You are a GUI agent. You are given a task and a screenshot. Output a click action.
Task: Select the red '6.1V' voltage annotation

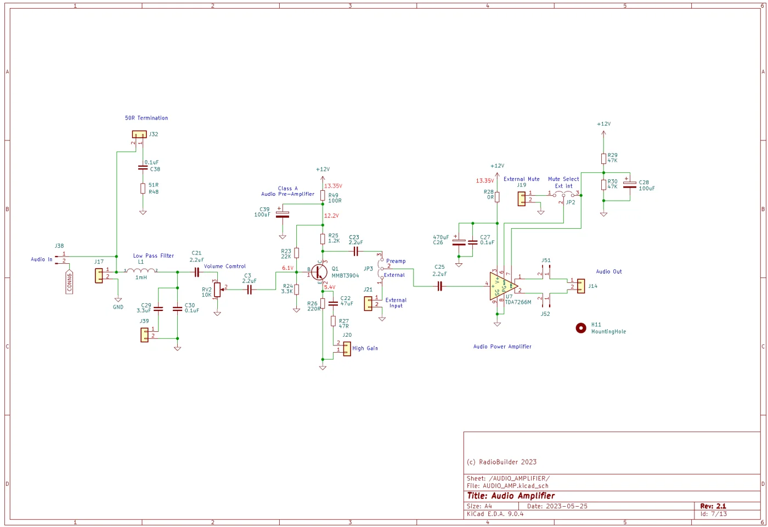tap(287, 268)
